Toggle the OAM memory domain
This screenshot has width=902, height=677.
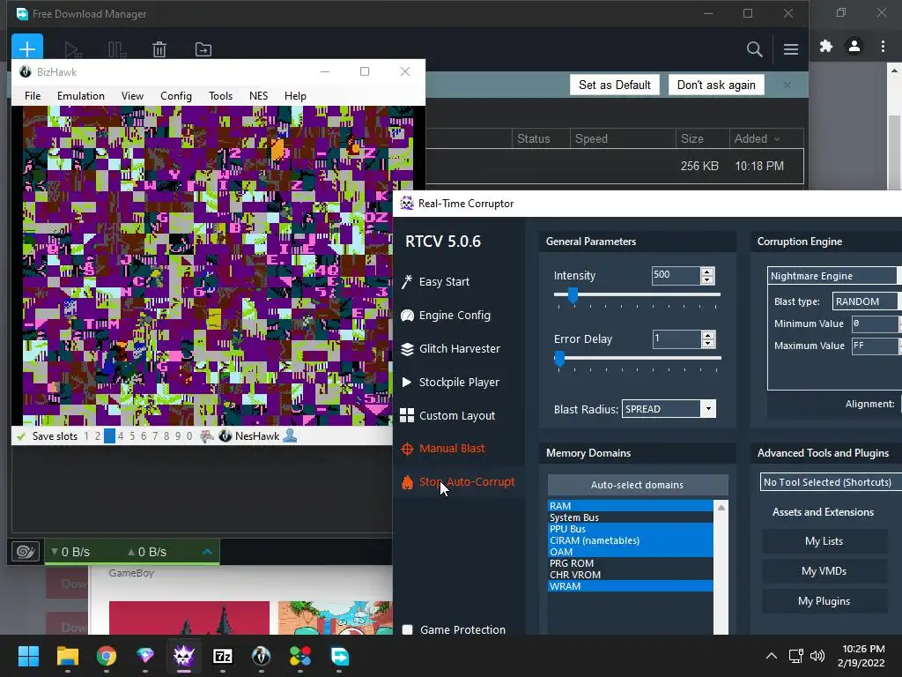tap(631, 552)
